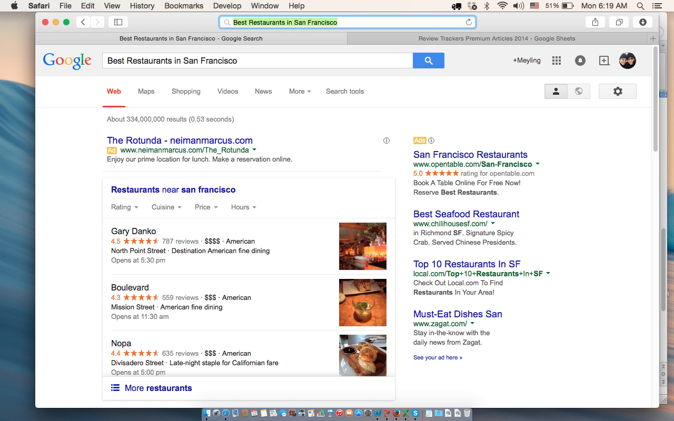
Task: Open the Google account avatar
Action: (628, 61)
